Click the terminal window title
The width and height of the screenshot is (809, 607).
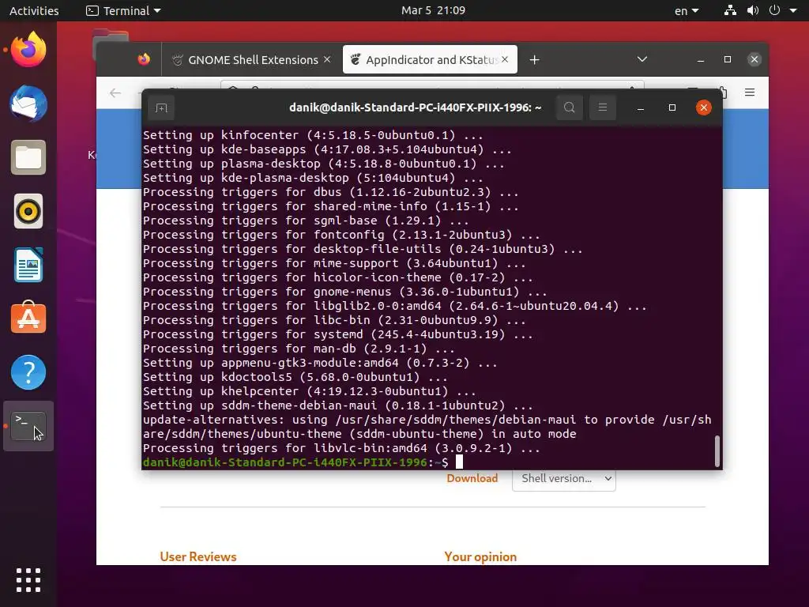tap(415, 107)
